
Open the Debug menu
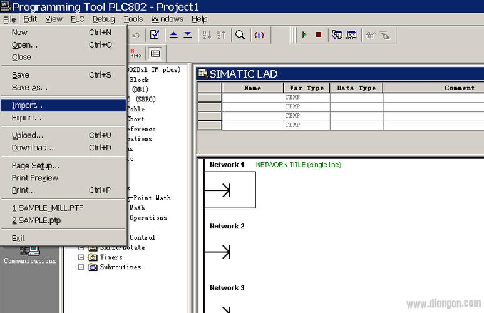(x=104, y=19)
